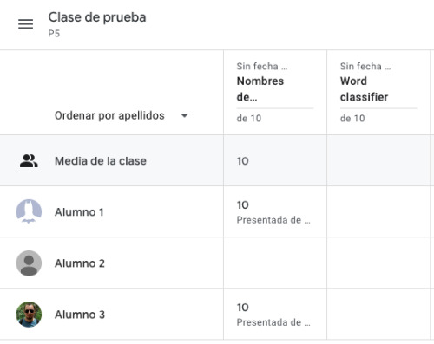Click Alumno 2's empty Nombres de... grade cell
The height and width of the screenshot is (344, 434).
pos(275,263)
